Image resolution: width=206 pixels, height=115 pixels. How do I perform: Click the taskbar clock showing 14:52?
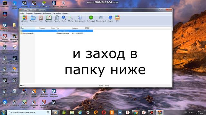pyautogui.click(x=199, y=112)
